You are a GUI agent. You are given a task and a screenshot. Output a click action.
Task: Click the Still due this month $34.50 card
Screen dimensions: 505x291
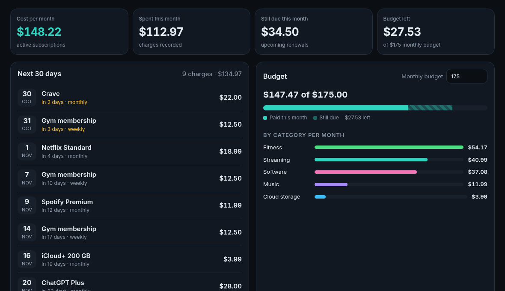[313, 32]
